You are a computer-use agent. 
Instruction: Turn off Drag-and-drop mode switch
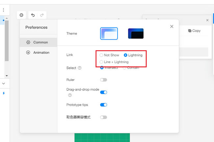click(x=103, y=92)
